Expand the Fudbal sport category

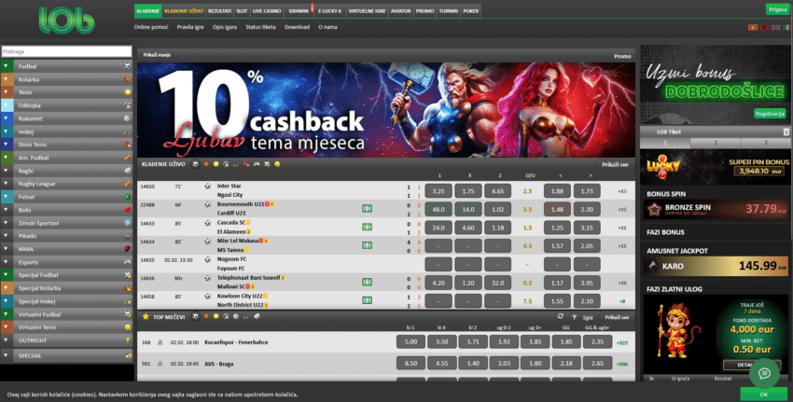(x=66, y=67)
